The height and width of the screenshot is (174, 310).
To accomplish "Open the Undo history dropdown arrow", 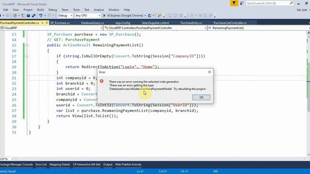I will coord(45,15).
